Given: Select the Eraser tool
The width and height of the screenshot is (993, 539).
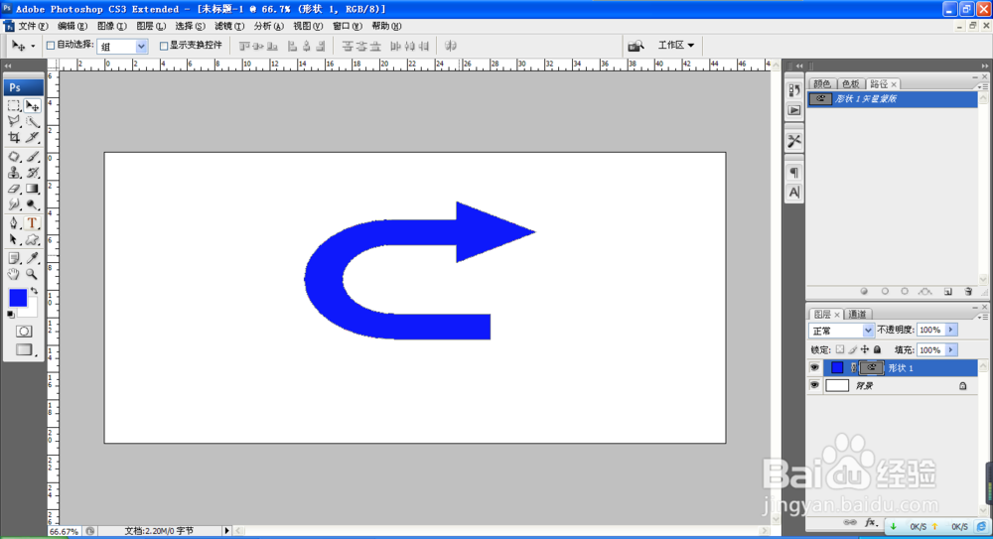Looking at the screenshot, I should coord(14,189).
